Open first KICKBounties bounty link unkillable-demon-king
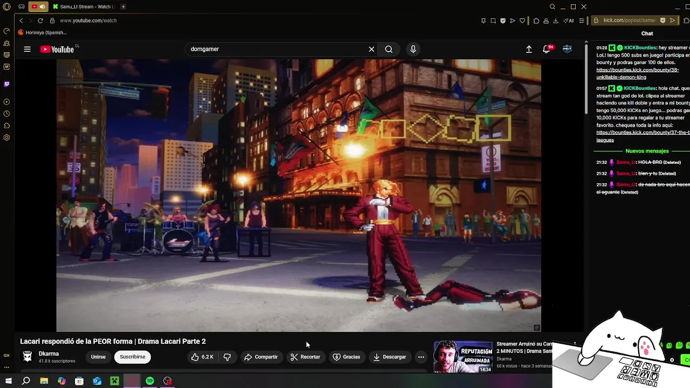This screenshot has width=690, height=388. point(637,73)
